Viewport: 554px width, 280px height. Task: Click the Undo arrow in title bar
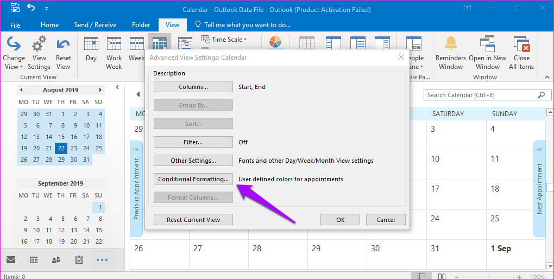click(x=31, y=7)
